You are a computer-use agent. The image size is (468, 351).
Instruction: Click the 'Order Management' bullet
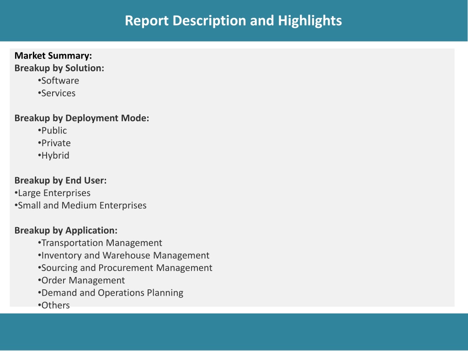(x=81, y=281)
